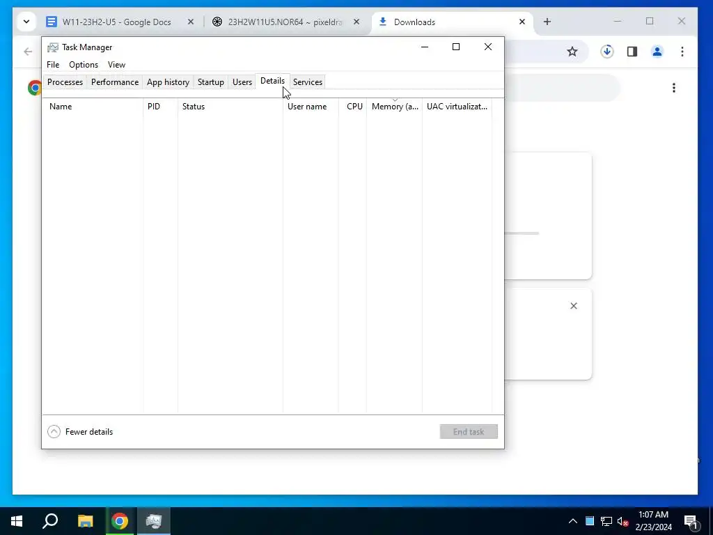
Task: Open Chrome's tab search dropdown arrow
Action: [x=26, y=22]
